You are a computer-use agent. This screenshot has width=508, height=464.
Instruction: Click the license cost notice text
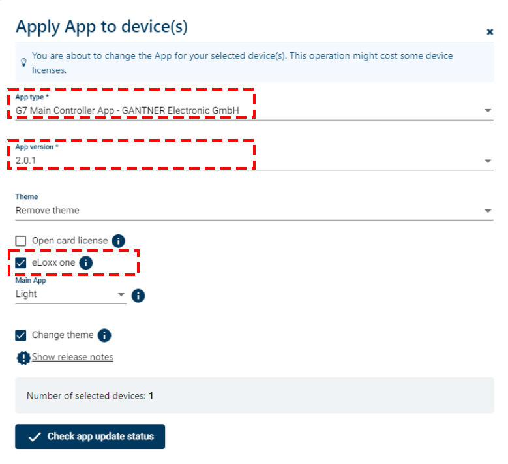pyautogui.click(x=243, y=63)
